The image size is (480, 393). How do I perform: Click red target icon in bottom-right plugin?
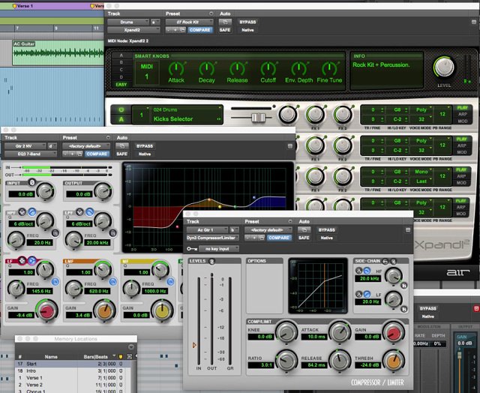(x=476, y=308)
